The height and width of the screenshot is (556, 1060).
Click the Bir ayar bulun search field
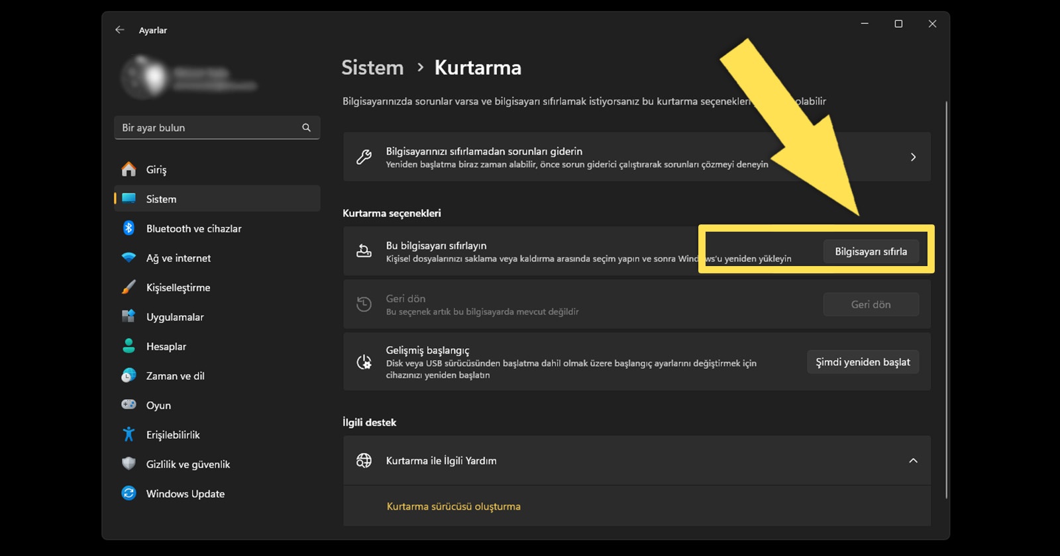tap(217, 128)
